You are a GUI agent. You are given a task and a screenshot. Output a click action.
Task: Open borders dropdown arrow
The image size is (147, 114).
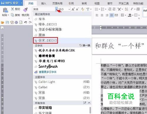139,15
